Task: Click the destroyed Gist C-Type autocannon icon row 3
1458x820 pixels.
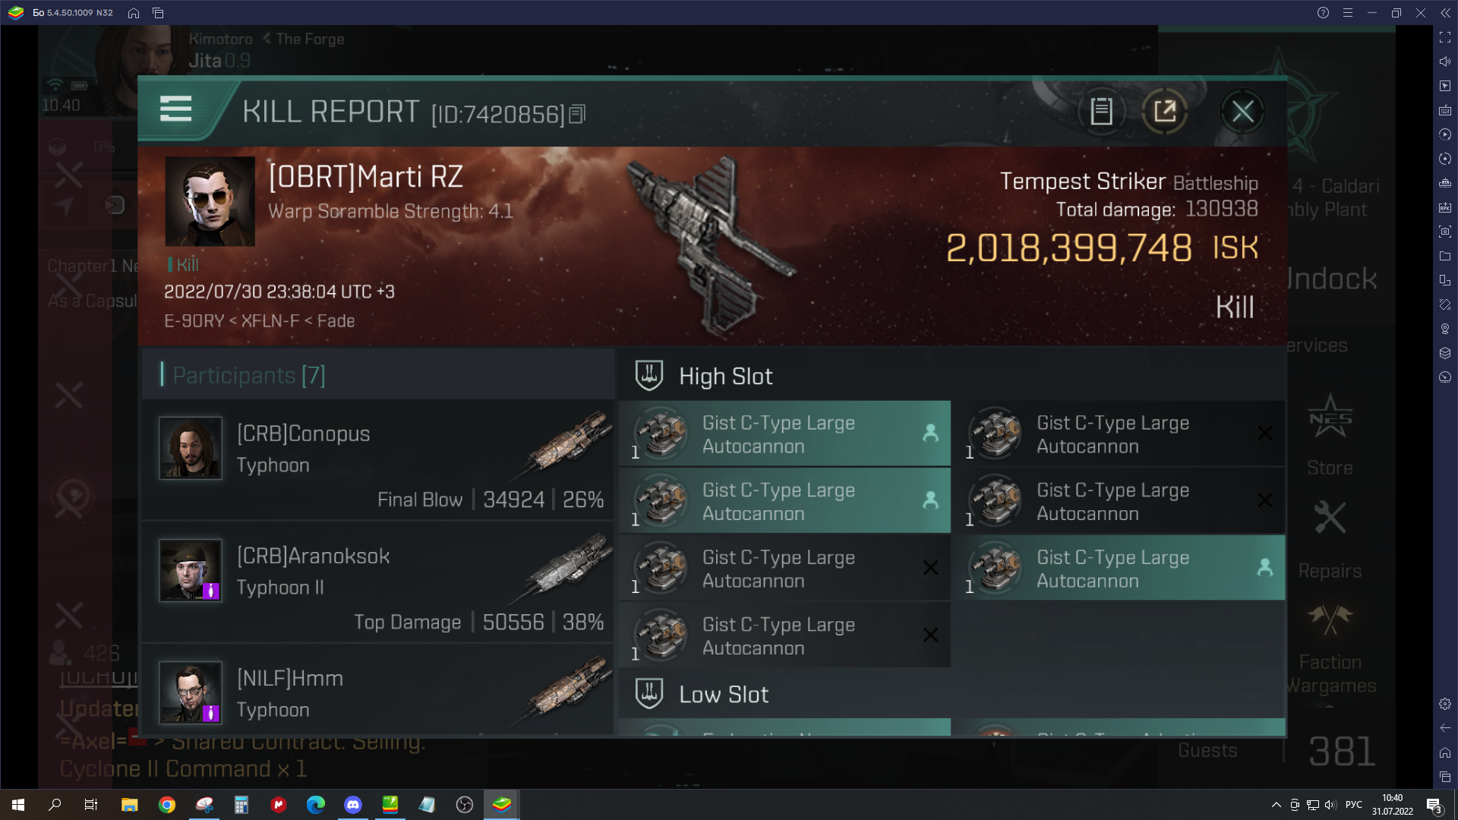Action: click(661, 568)
